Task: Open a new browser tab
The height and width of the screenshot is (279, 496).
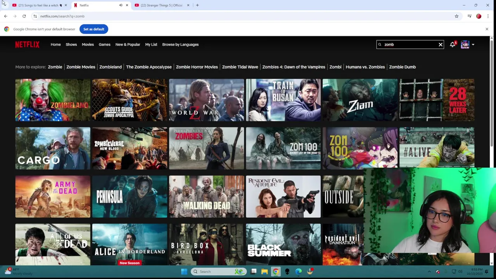Action: 197,5
